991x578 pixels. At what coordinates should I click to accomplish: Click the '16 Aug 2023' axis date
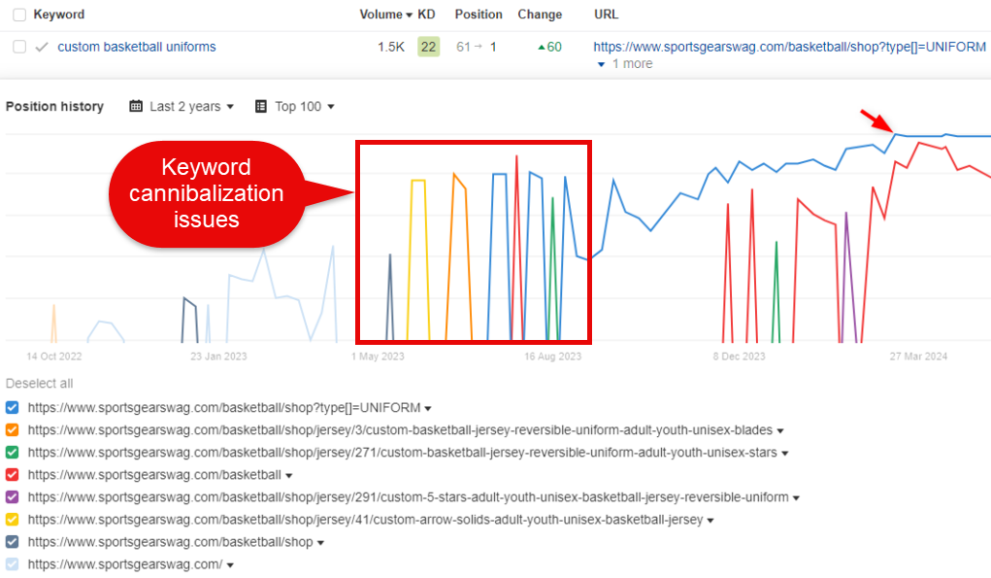tap(553, 357)
